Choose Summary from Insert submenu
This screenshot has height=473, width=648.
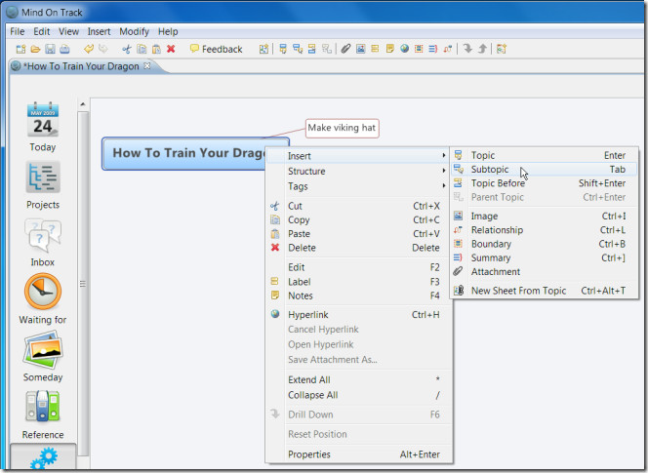pyautogui.click(x=545, y=257)
